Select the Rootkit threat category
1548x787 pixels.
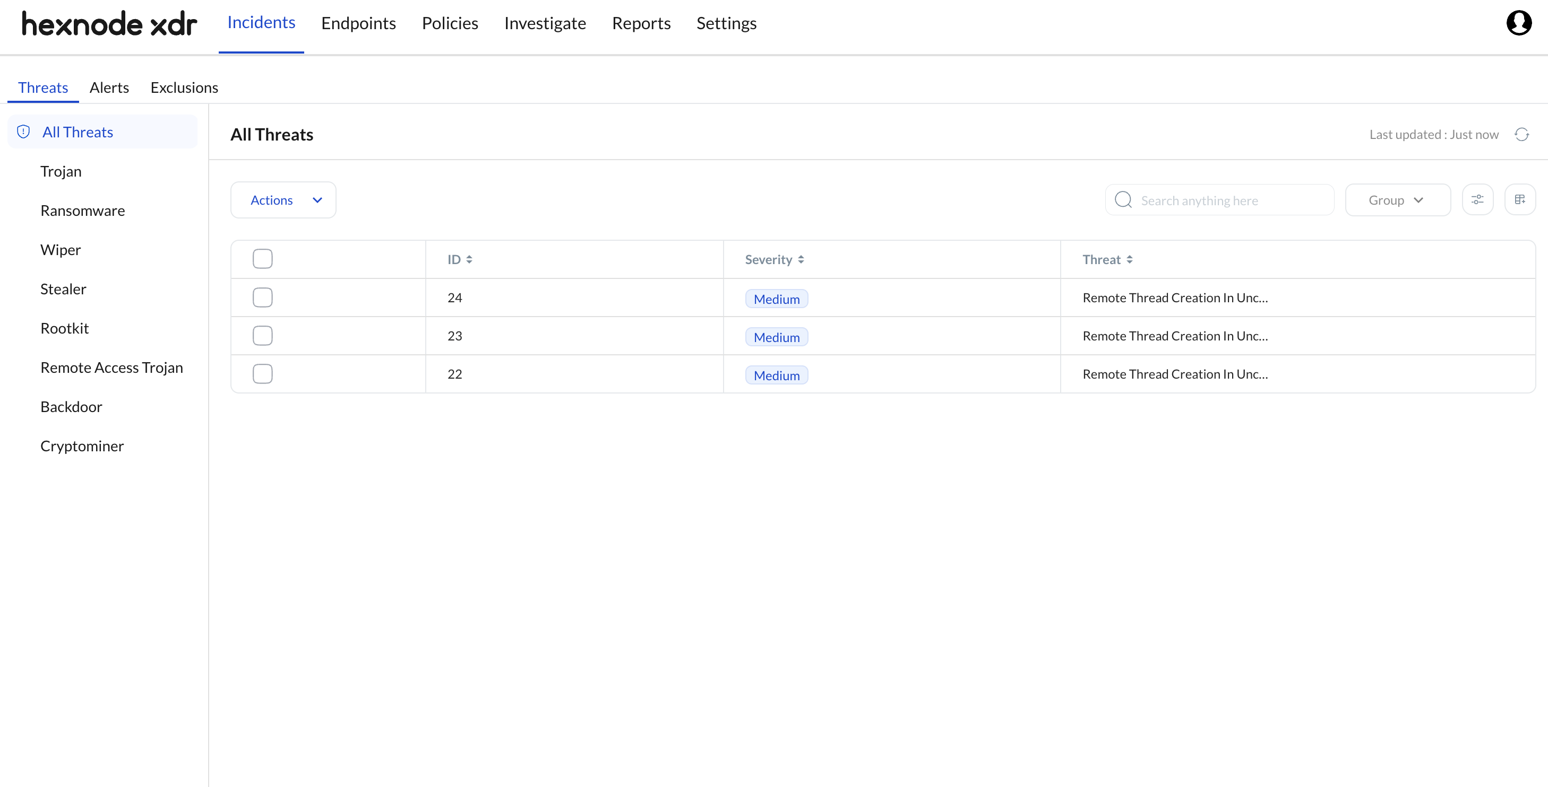click(65, 328)
